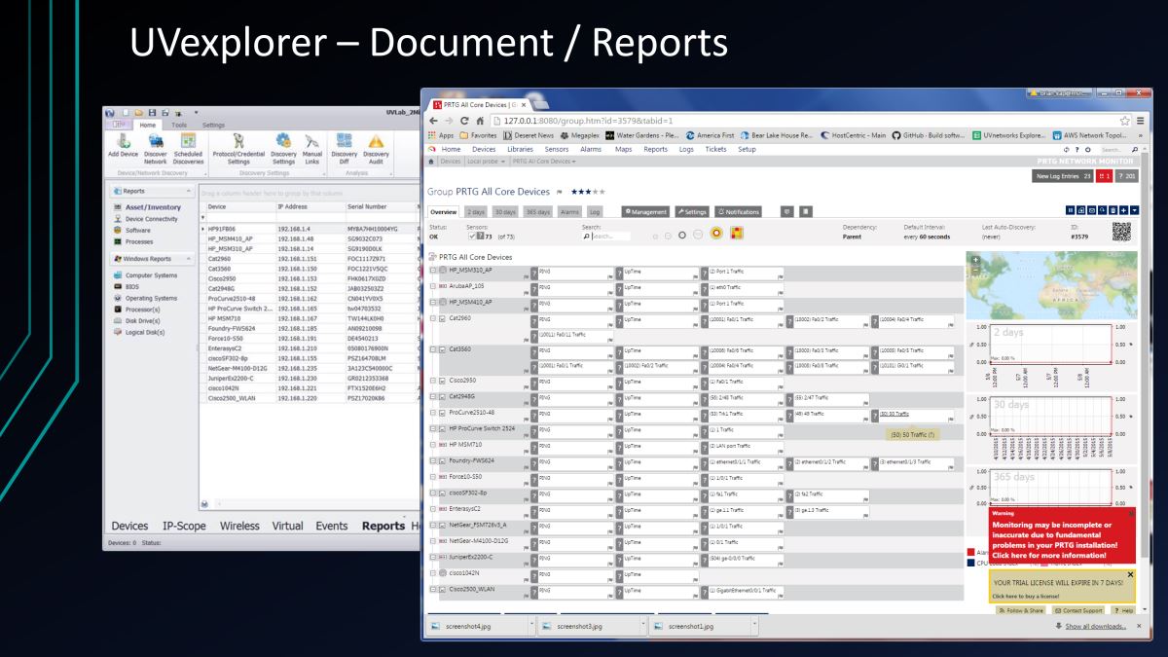
Task: Click the Contact Support button in PRTG footer
Action: pyautogui.click(x=1077, y=610)
